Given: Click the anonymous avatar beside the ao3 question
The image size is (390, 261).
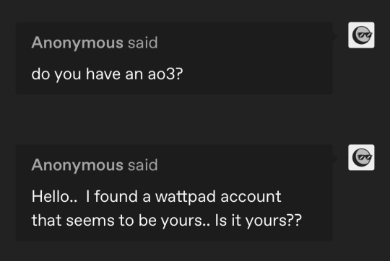Looking at the screenshot, I should click(x=361, y=35).
